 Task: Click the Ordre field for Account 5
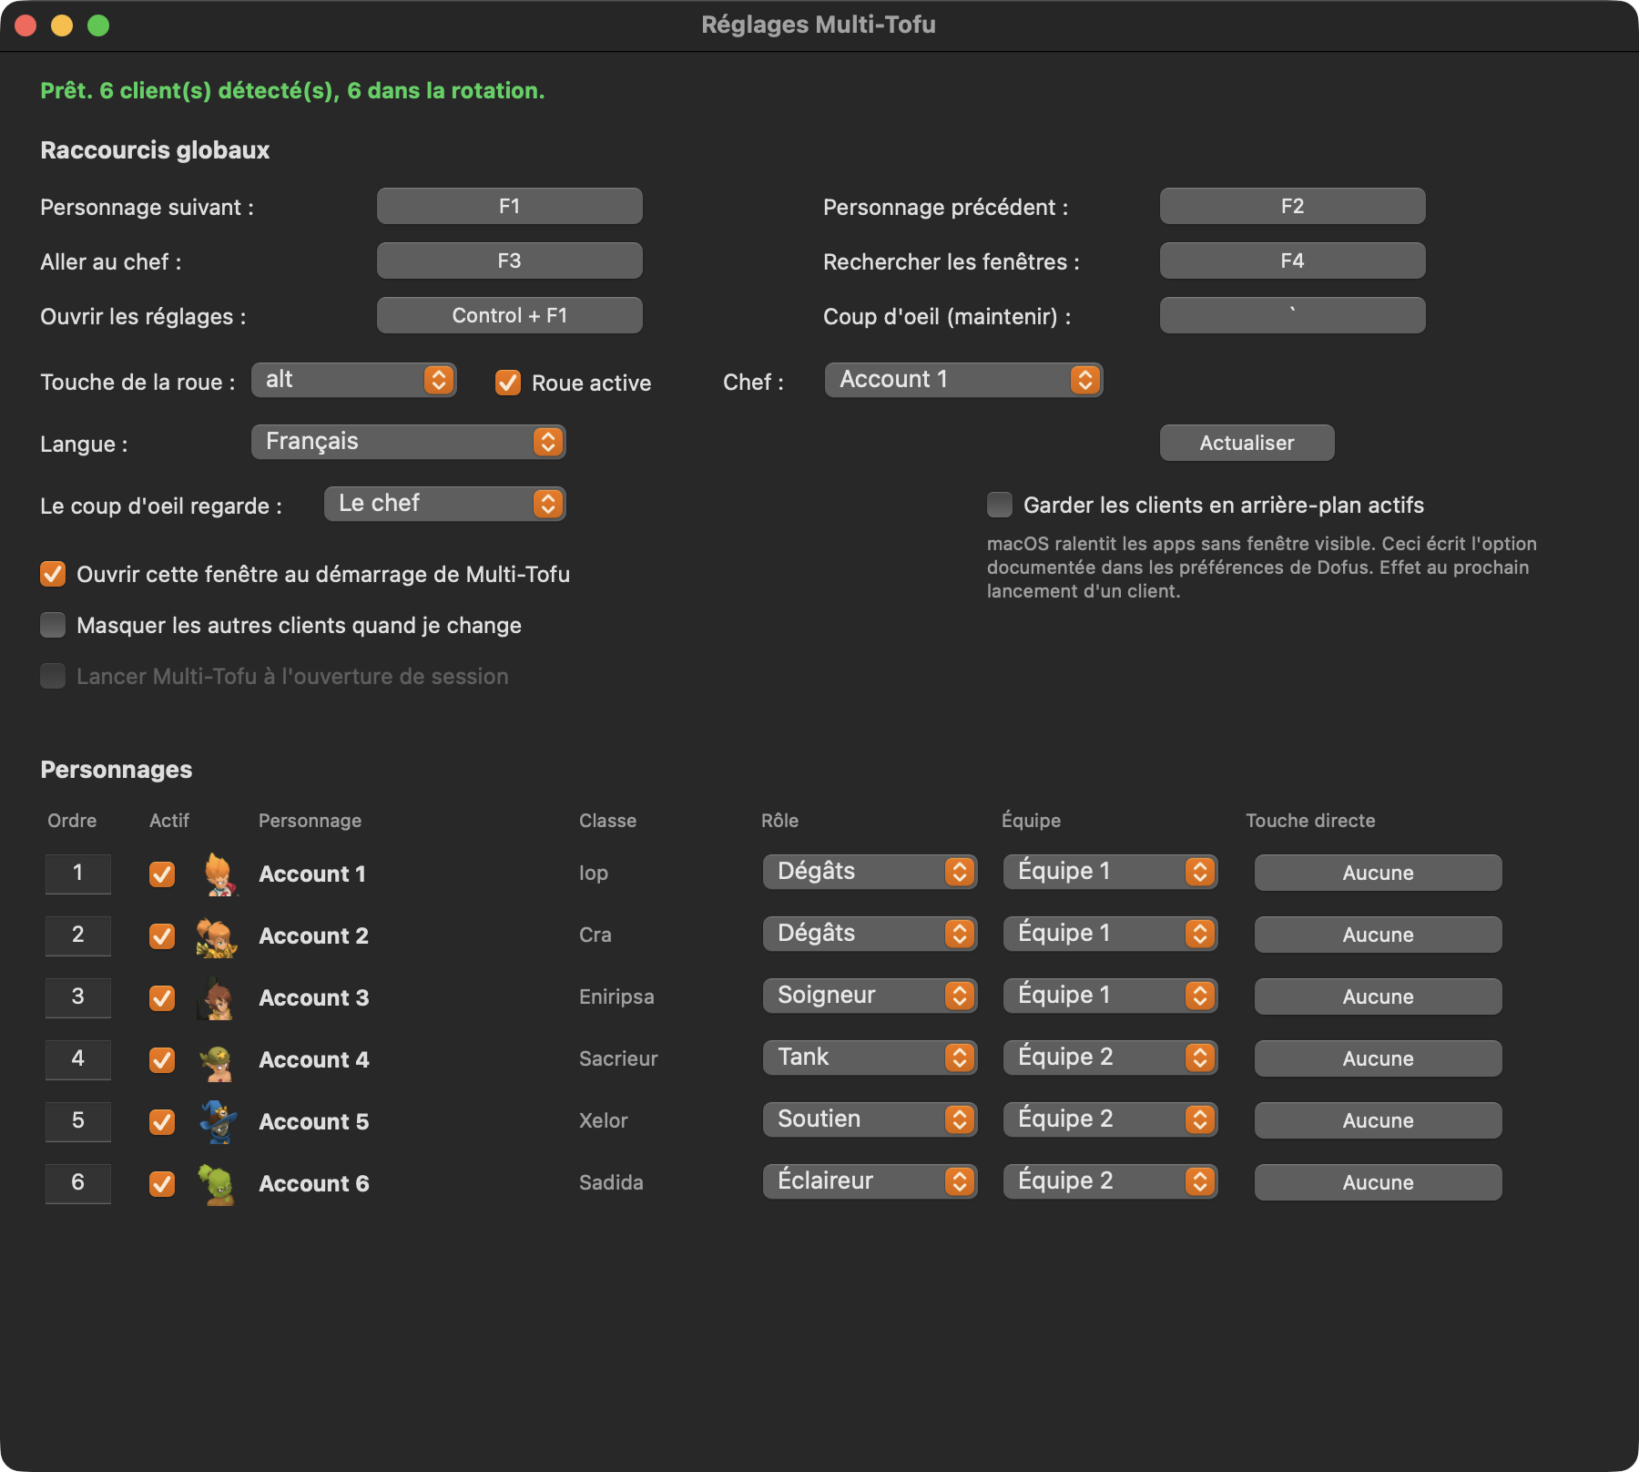pyautogui.click(x=78, y=1121)
